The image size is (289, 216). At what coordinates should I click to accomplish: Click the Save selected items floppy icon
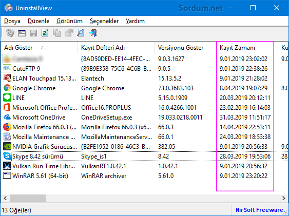[x=33, y=33]
